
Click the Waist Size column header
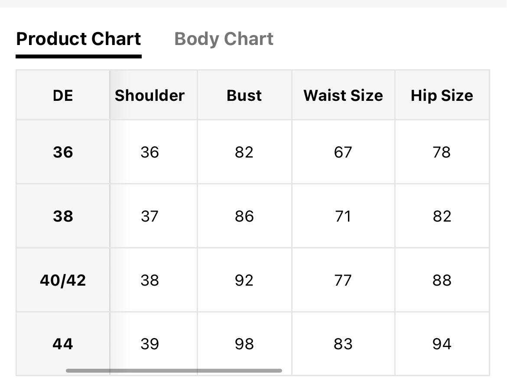pyautogui.click(x=343, y=95)
